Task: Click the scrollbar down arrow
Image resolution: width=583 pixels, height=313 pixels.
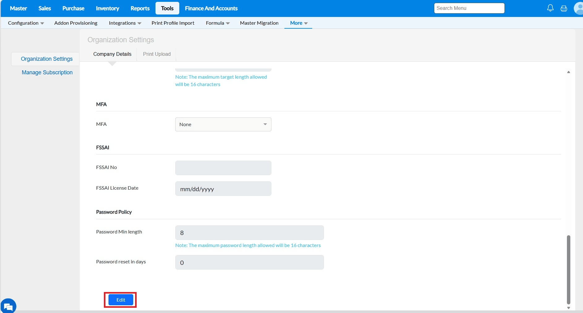Action: tap(568, 308)
